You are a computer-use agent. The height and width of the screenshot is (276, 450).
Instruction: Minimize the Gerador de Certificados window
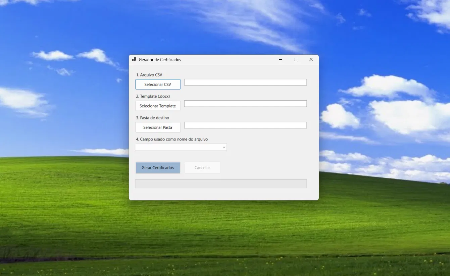(280, 59)
